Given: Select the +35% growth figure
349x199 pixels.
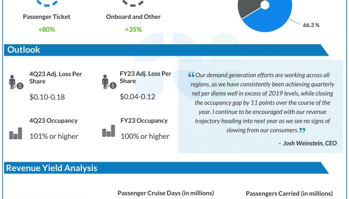Looking at the screenshot, I should (x=133, y=29).
